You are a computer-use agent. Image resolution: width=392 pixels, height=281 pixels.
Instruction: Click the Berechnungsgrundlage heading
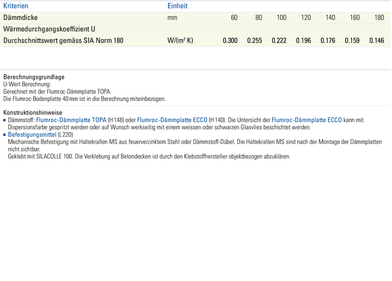pyautogui.click(x=34, y=77)
